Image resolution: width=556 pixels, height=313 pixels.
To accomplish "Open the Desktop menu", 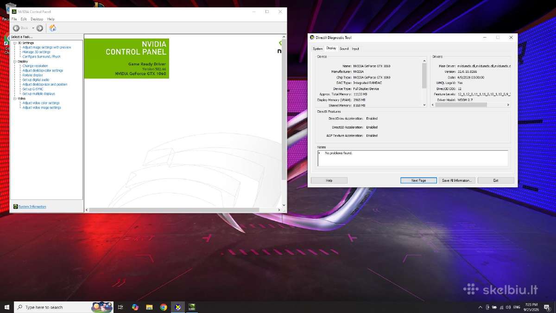I will point(37,19).
